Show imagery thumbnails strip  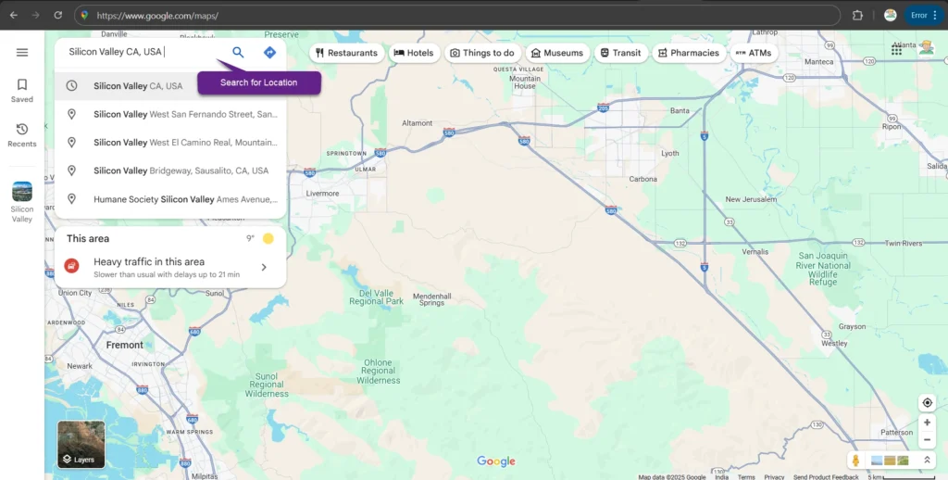tap(890, 461)
